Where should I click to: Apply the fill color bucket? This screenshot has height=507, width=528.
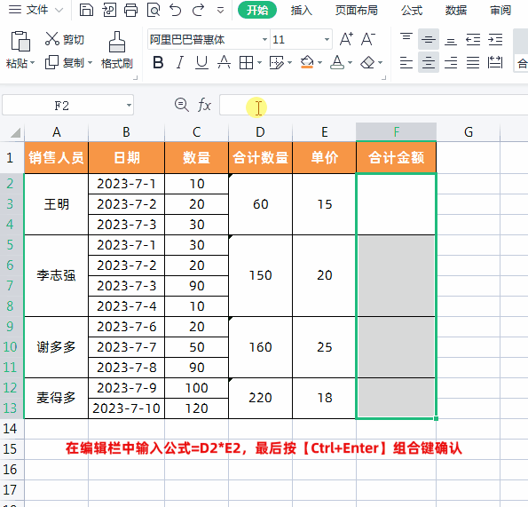pyautogui.click(x=307, y=62)
